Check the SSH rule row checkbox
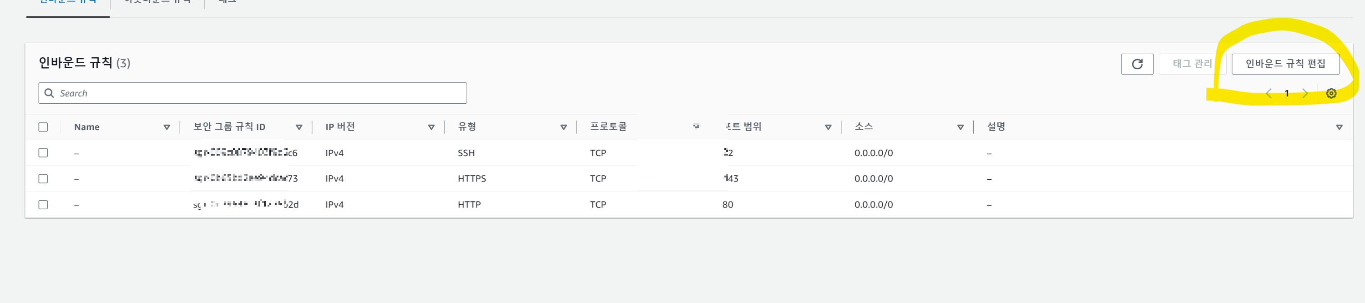Screen dimensions: 1365x303 click(x=43, y=152)
